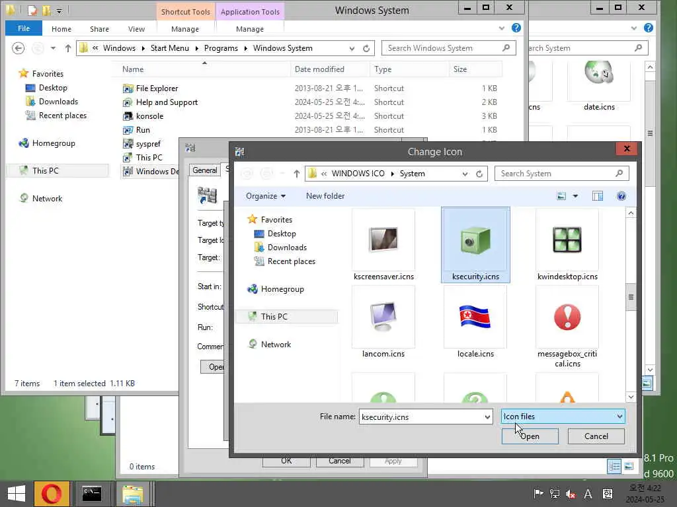
Task: Open the Opera browser from taskbar
Action: coord(52,494)
